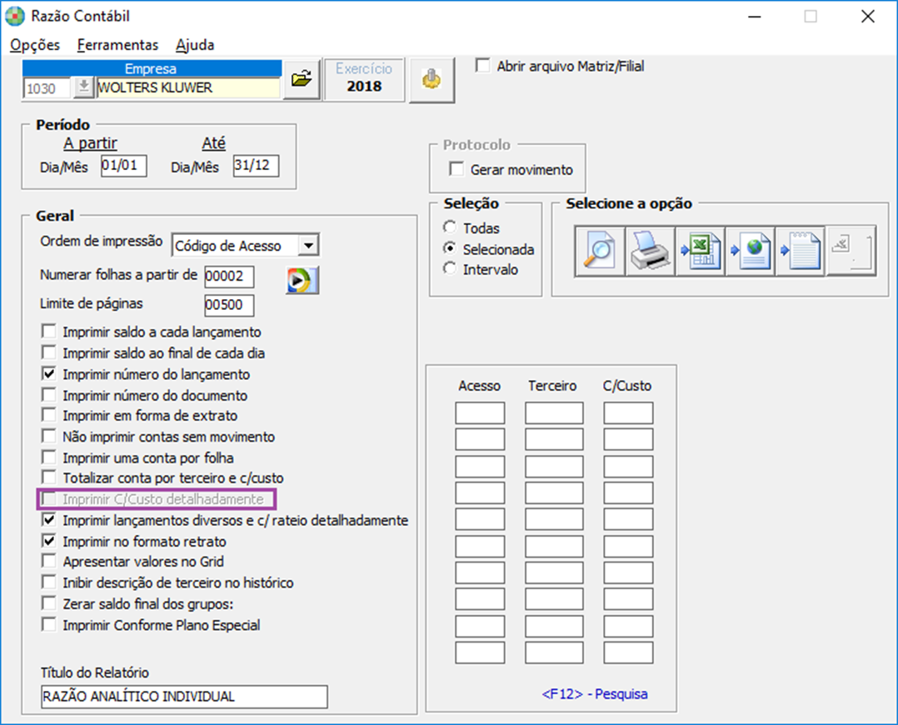
Task: Click the printer icon to print report
Action: tap(650, 251)
